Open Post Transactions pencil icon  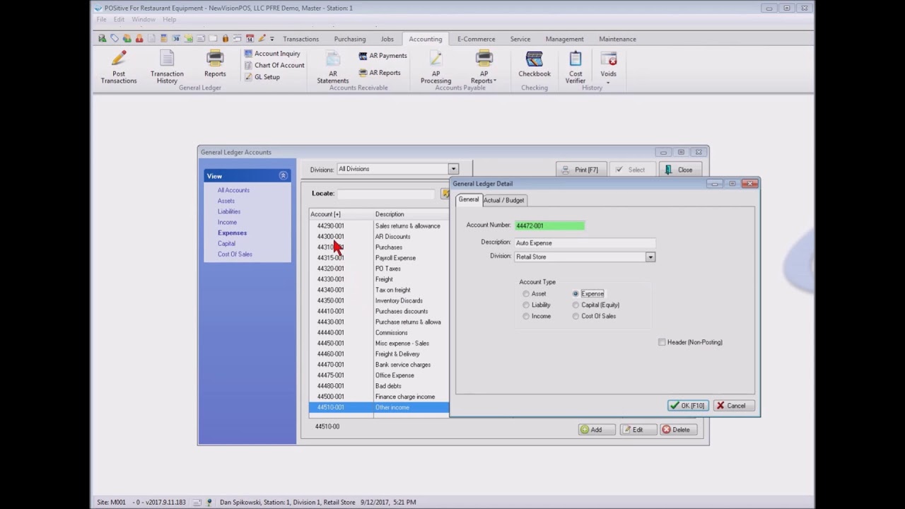(118, 59)
